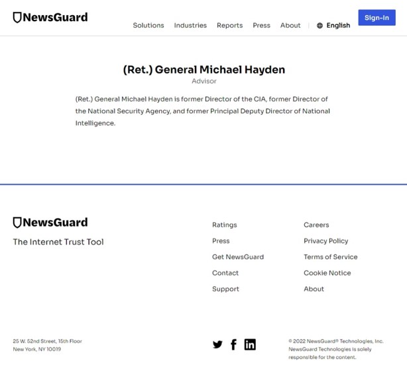Image resolution: width=407 pixels, height=365 pixels.
Task: Open the Reports menu
Action: [230, 25]
